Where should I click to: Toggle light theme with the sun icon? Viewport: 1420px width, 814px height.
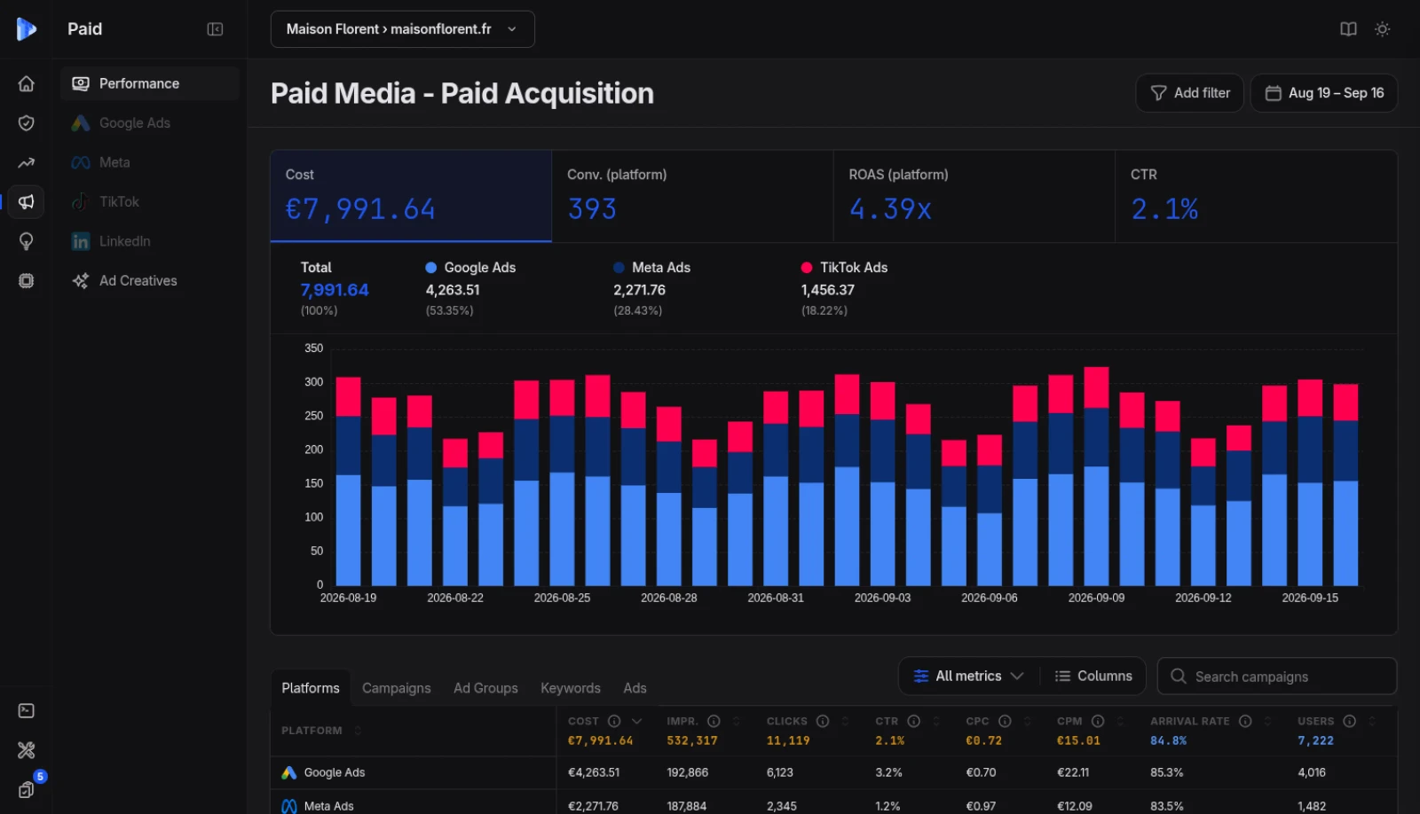(1382, 29)
